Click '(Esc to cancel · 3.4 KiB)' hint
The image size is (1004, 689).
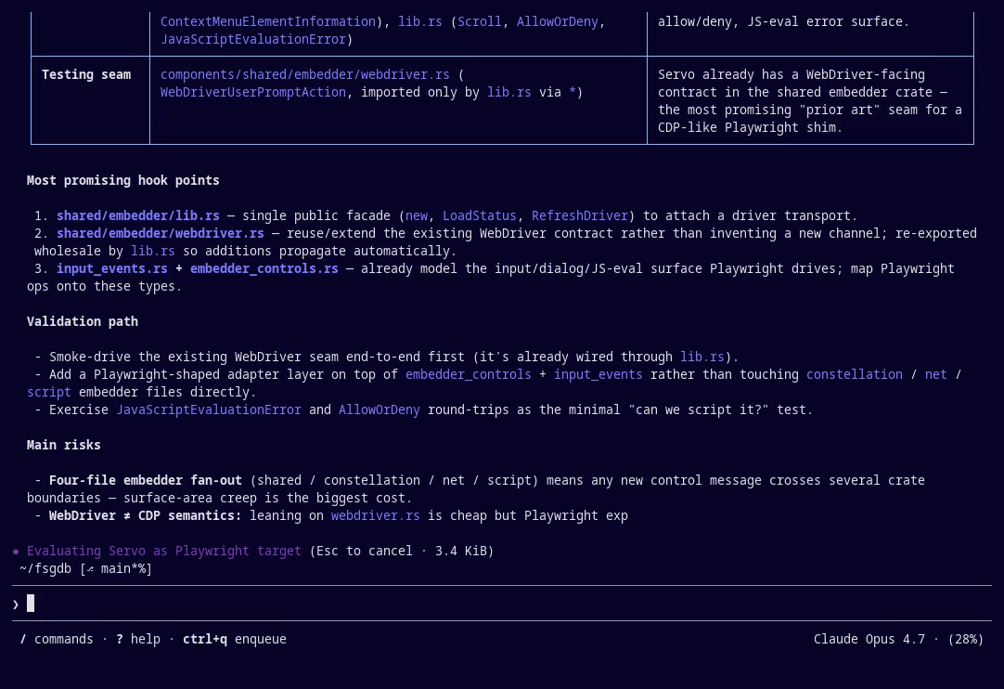coord(402,551)
